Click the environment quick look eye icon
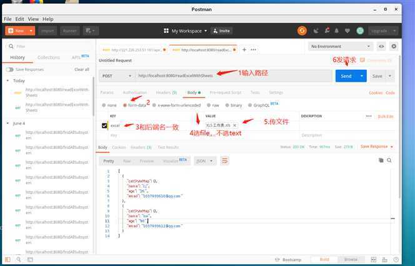Viewport: 415px width, 266px height. pos(381,47)
